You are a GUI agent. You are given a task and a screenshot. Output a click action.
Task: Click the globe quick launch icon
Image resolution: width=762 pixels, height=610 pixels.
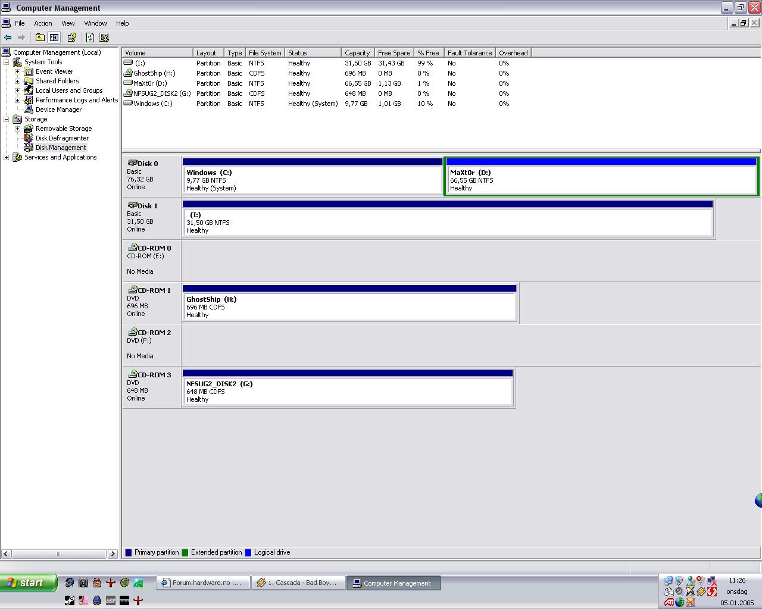point(124,583)
